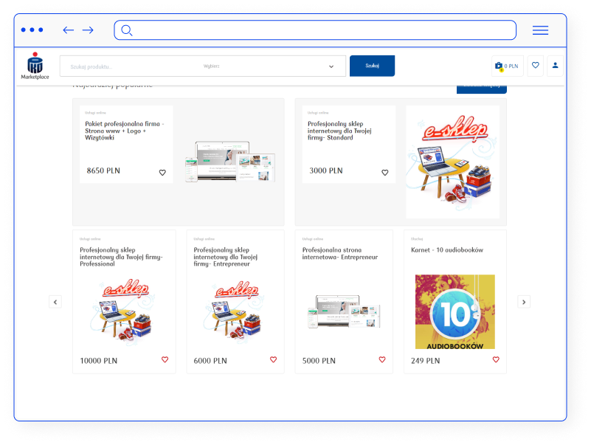591x445 pixels.
Task: Open Profesjonalny sklep internetowy Professional product title
Action: (121, 257)
